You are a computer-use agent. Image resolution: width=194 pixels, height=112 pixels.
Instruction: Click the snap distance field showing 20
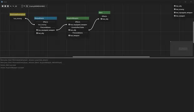[18, 6]
